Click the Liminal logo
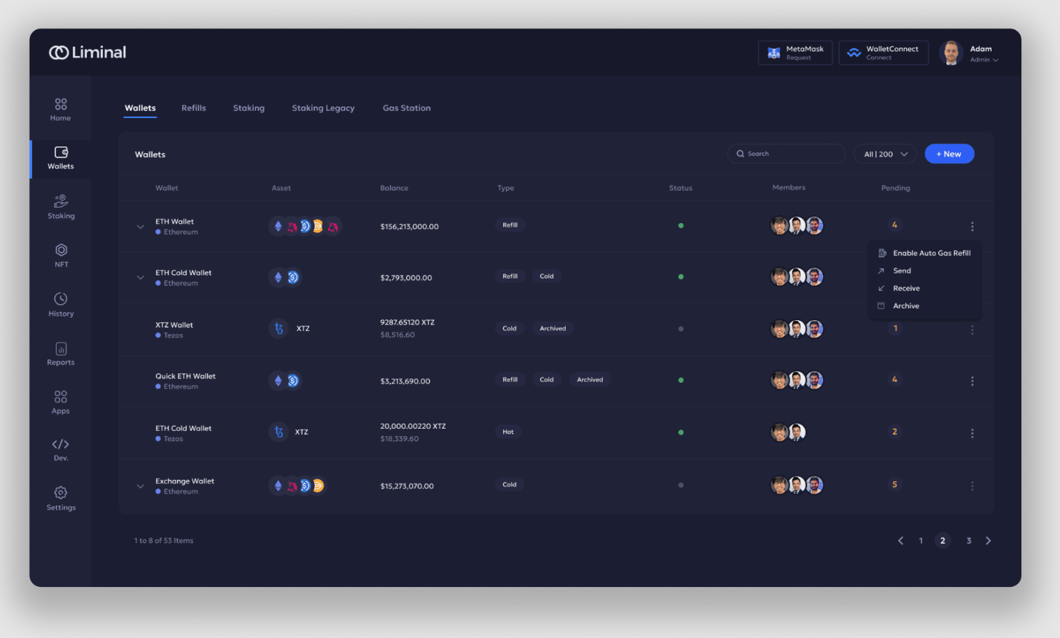The width and height of the screenshot is (1060, 638). pos(87,52)
